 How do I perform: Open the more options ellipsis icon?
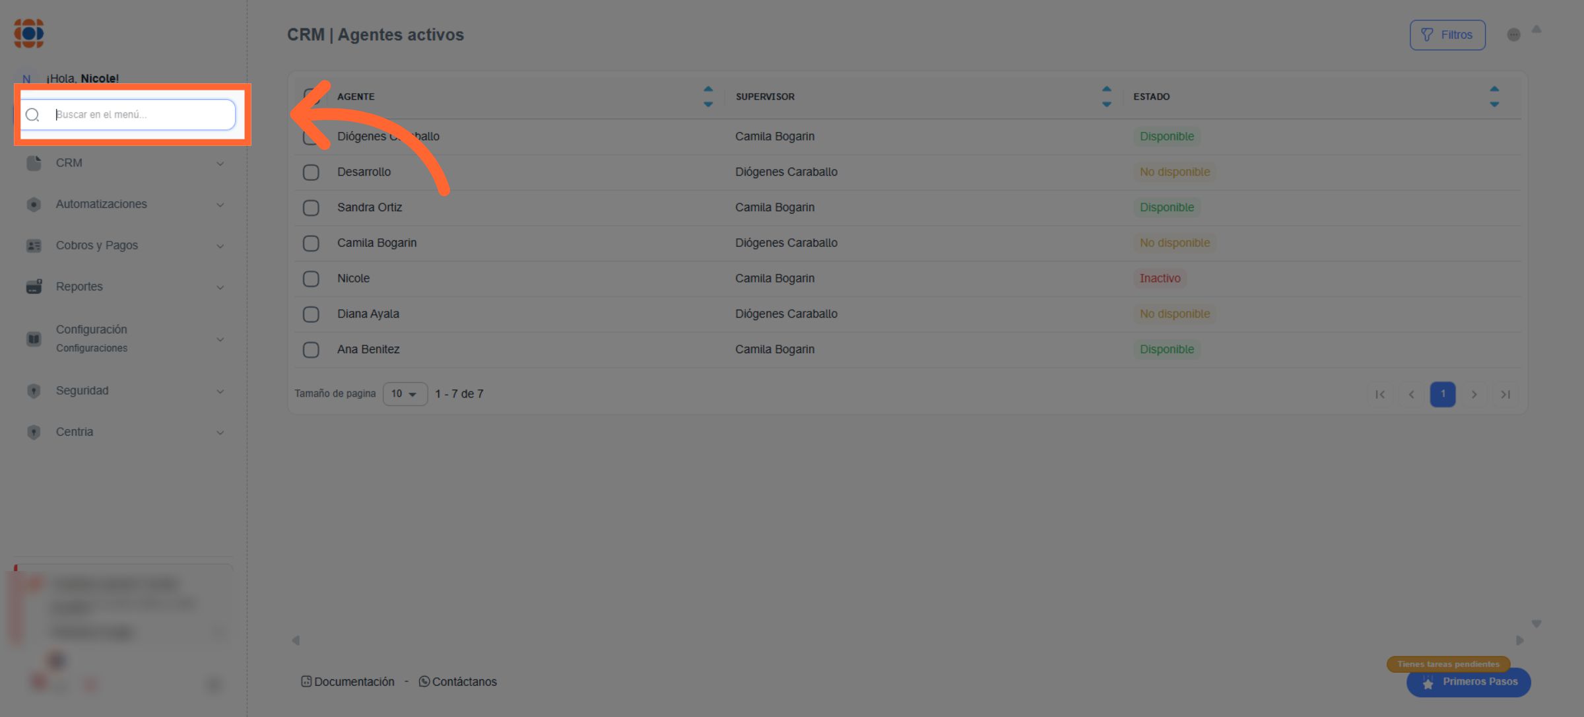pos(1513,35)
